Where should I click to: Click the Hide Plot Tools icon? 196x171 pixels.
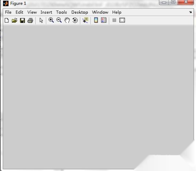pyautogui.click(x=114, y=20)
